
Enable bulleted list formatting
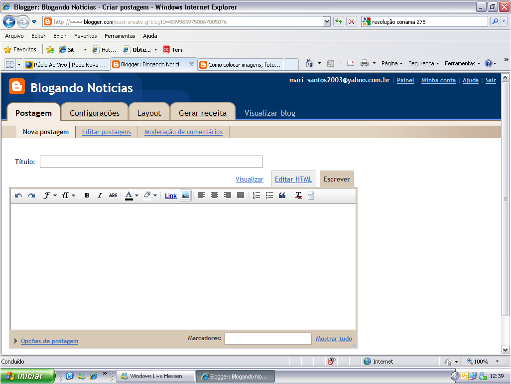pyautogui.click(x=269, y=195)
